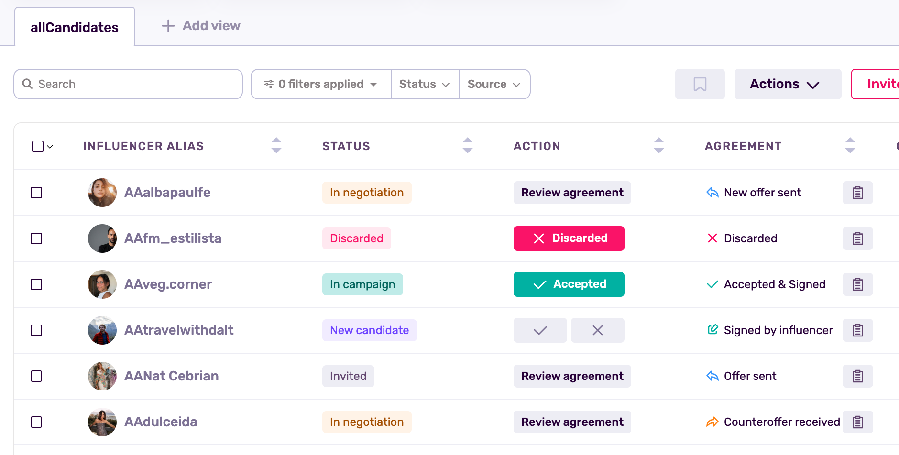Open the Actions dropdown menu

(787, 84)
